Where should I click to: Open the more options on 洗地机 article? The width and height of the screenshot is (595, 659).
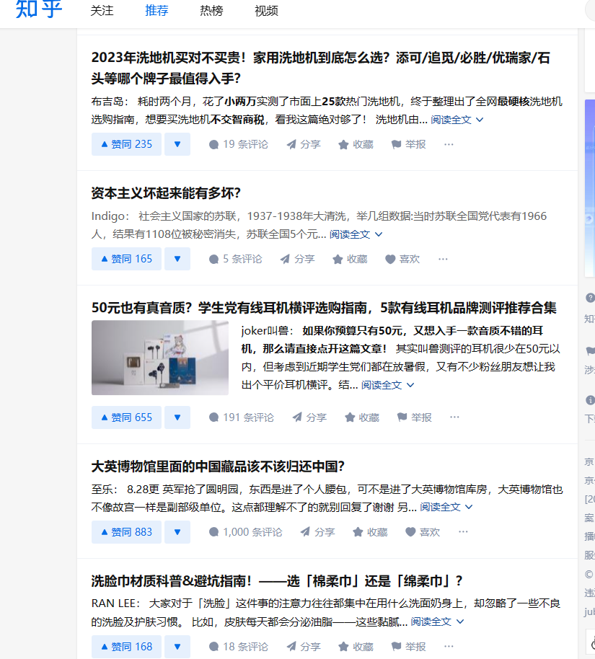coord(449,144)
